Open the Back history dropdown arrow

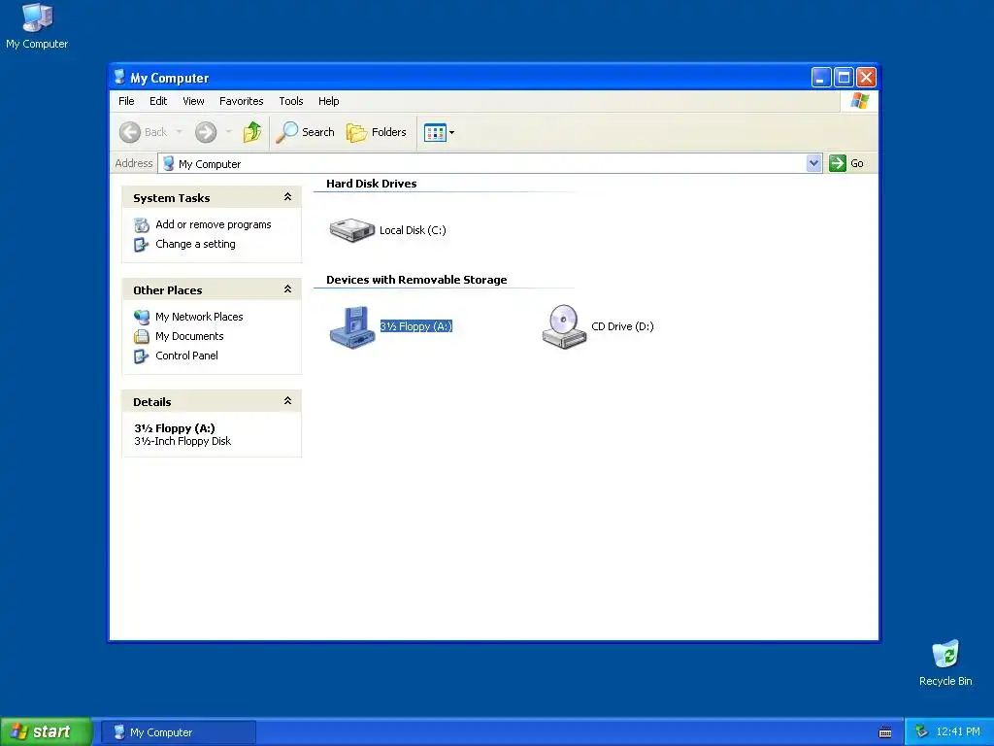(179, 132)
